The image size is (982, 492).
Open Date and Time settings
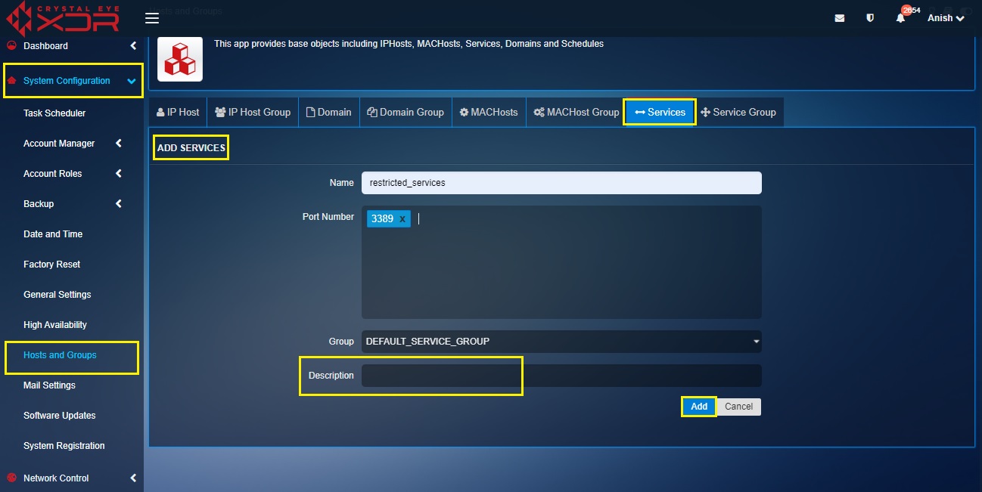tap(53, 234)
